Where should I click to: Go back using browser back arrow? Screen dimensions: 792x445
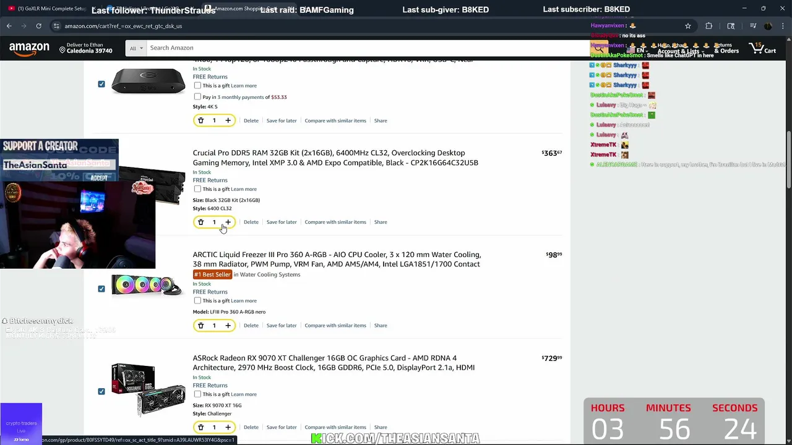[9, 26]
